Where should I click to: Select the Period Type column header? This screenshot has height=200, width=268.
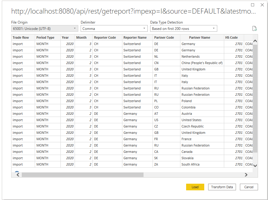48,37
